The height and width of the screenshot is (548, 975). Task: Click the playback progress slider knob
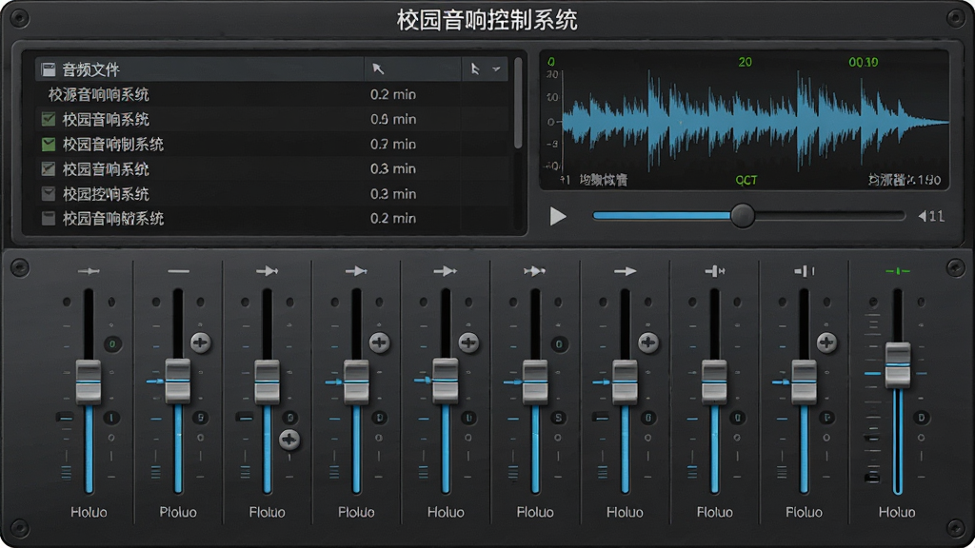[x=742, y=216]
